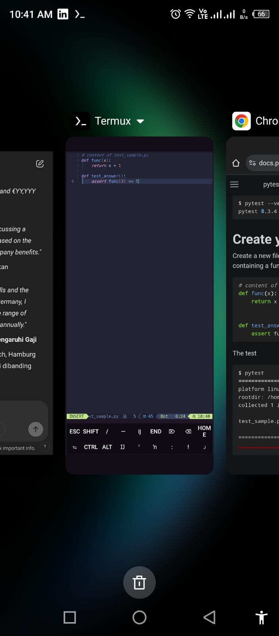Tap the Chrome app icon above its card

click(241, 121)
